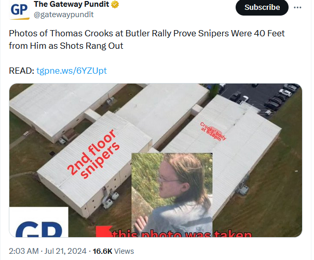
Task: Click the red 'Crooks' body at 6:18pm' label
Action: [213, 131]
